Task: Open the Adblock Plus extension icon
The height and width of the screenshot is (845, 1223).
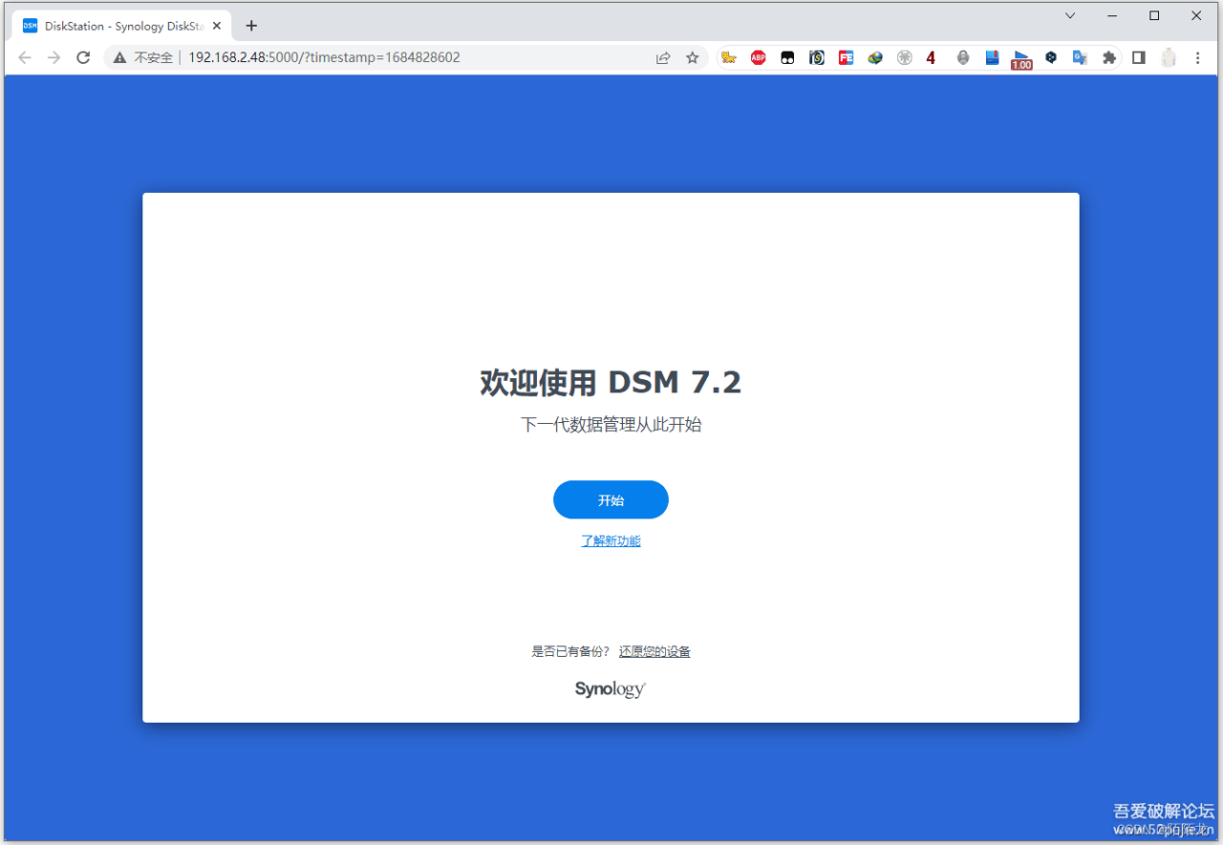Action: tap(758, 57)
